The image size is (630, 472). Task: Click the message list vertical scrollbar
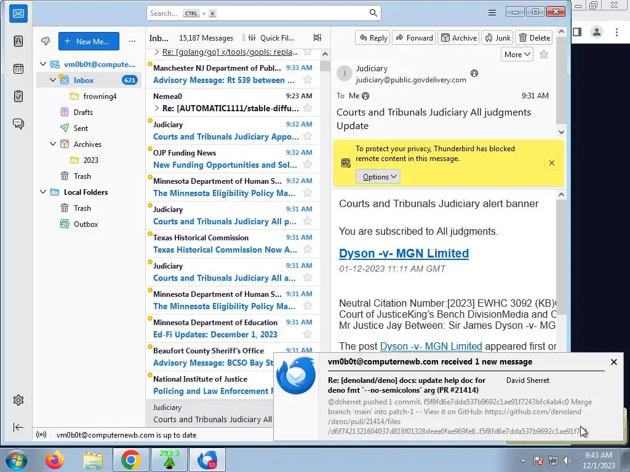[325, 66]
